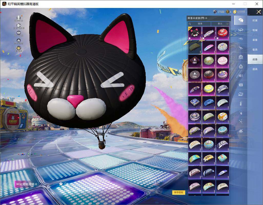Click the gold coin showing 4
Image resolution: width=263 pixels, height=205 pixels.
point(228,12)
